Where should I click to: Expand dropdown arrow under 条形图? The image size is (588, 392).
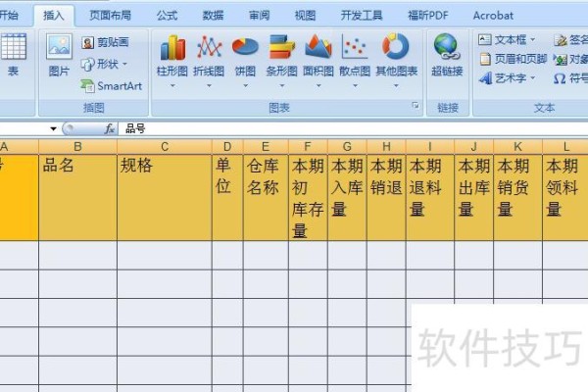point(282,86)
